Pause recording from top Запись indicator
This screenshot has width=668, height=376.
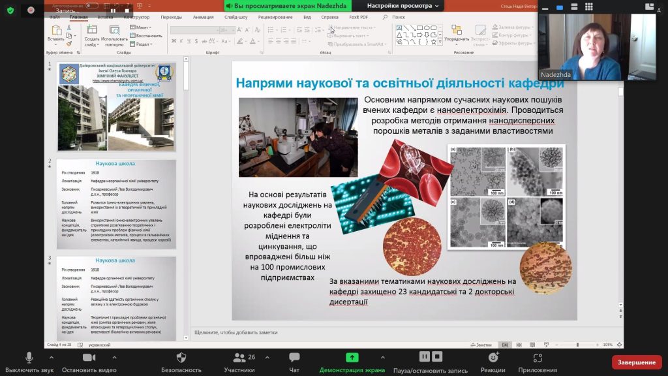114,10
